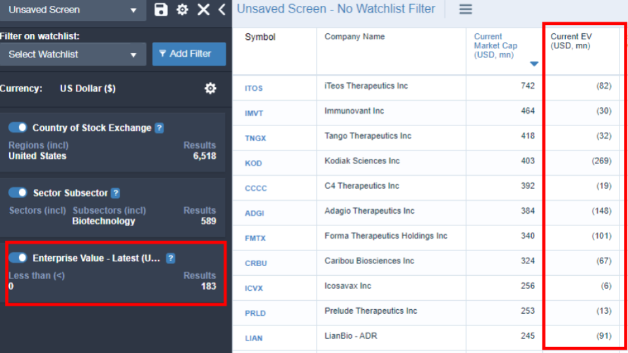
Task: Clear the screen with the X icon
Action: 203,9
